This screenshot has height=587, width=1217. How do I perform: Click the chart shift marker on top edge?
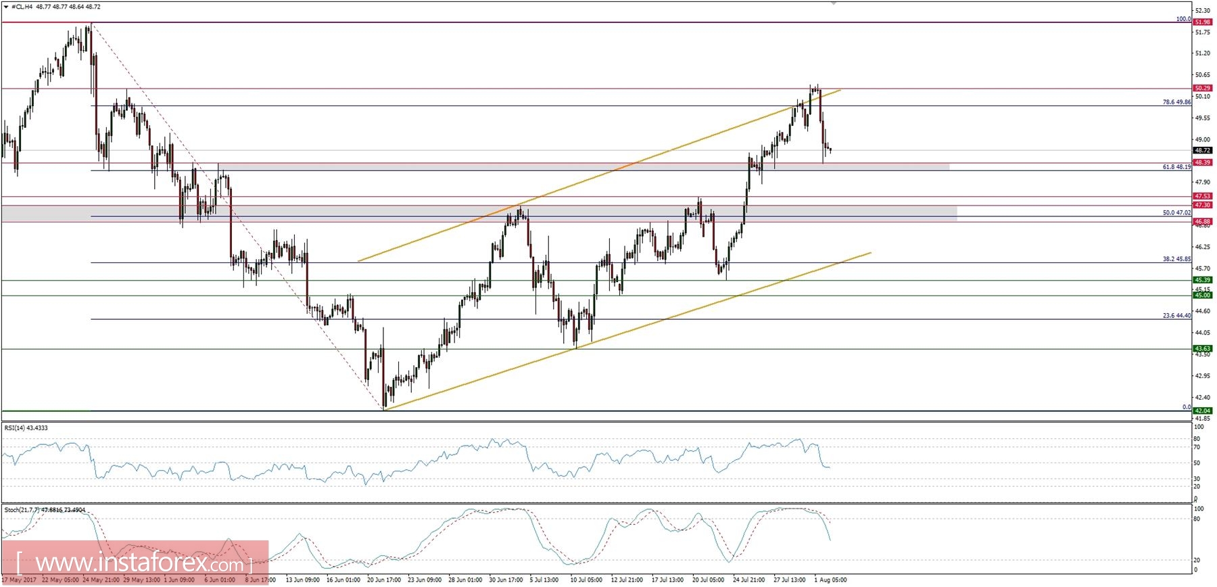point(834,3)
